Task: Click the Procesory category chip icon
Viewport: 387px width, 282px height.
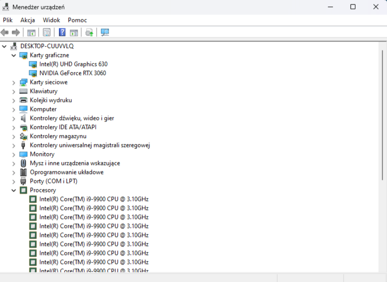Action: pyautogui.click(x=23, y=190)
